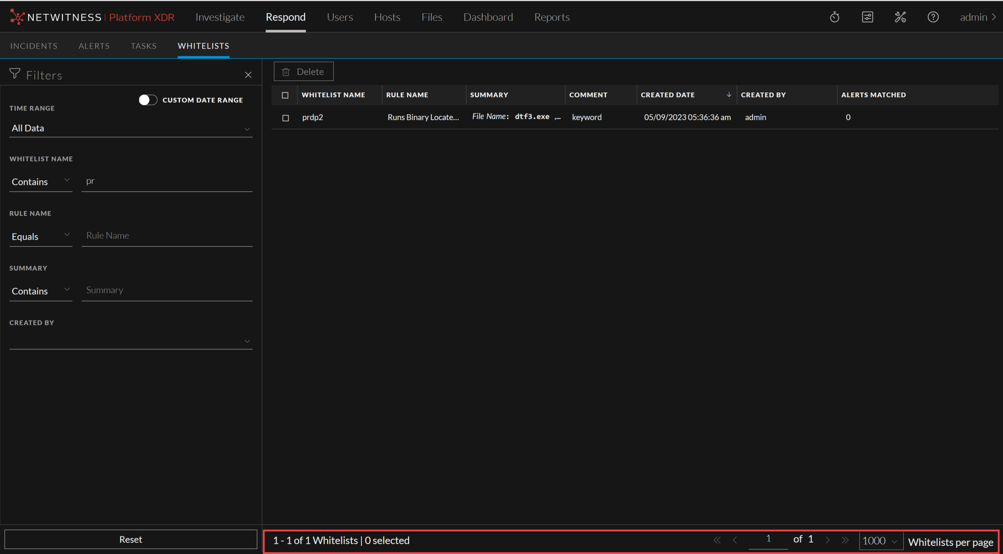This screenshot has height=554, width=1003.
Task: Click the trash icon on Delete button
Action: [x=286, y=71]
